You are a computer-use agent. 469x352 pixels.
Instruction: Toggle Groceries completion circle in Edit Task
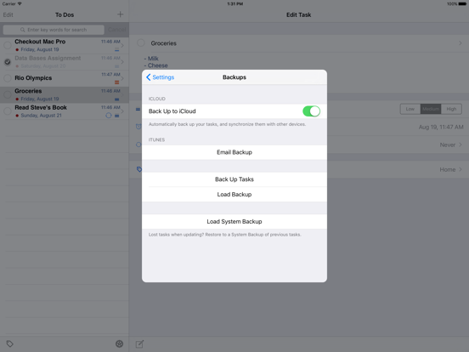coord(141,43)
